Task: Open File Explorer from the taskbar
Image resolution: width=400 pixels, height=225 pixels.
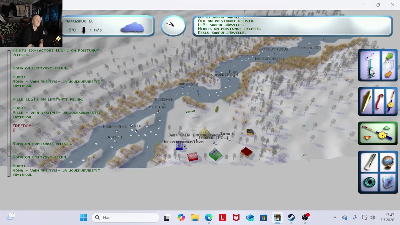Action: pos(195,217)
